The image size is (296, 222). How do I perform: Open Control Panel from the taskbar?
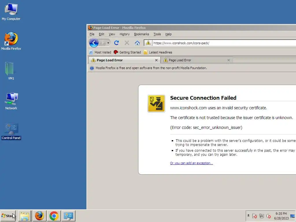point(68,216)
